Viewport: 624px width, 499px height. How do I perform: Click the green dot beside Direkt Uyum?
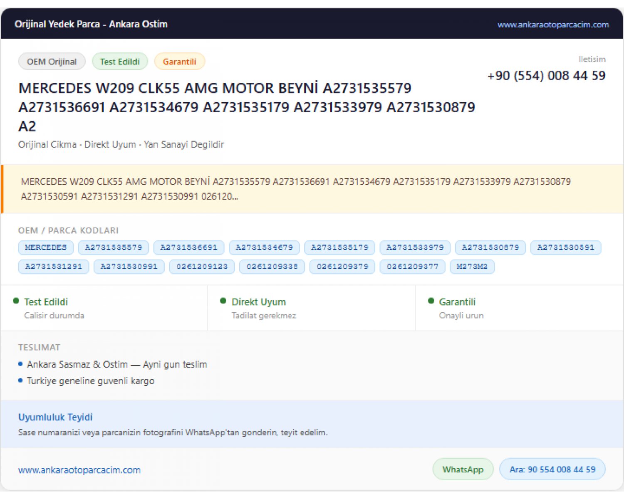223,301
